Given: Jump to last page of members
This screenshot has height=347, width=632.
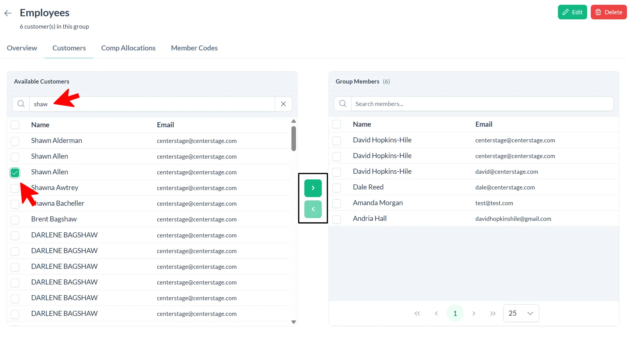Looking at the screenshot, I should (493, 313).
